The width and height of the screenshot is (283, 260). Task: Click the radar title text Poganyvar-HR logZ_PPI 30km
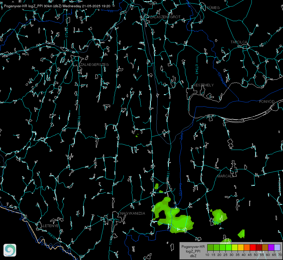pyautogui.click(x=28, y=6)
